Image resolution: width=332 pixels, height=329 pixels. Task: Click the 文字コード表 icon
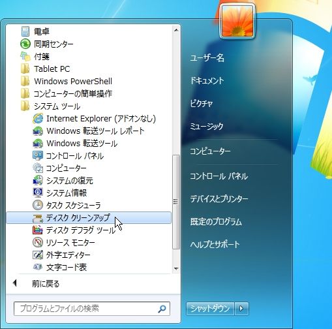coord(38,267)
